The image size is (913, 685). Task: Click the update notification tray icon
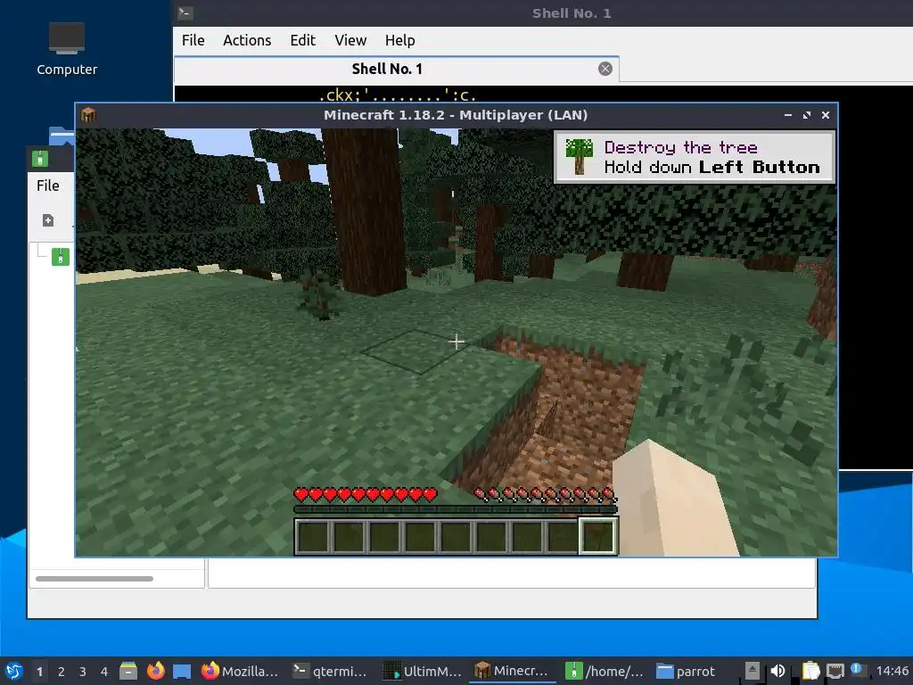click(x=857, y=669)
